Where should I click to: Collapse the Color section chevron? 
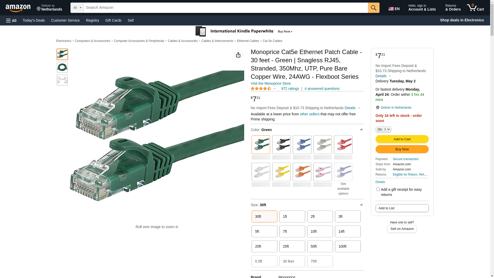click(x=361, y=130)
